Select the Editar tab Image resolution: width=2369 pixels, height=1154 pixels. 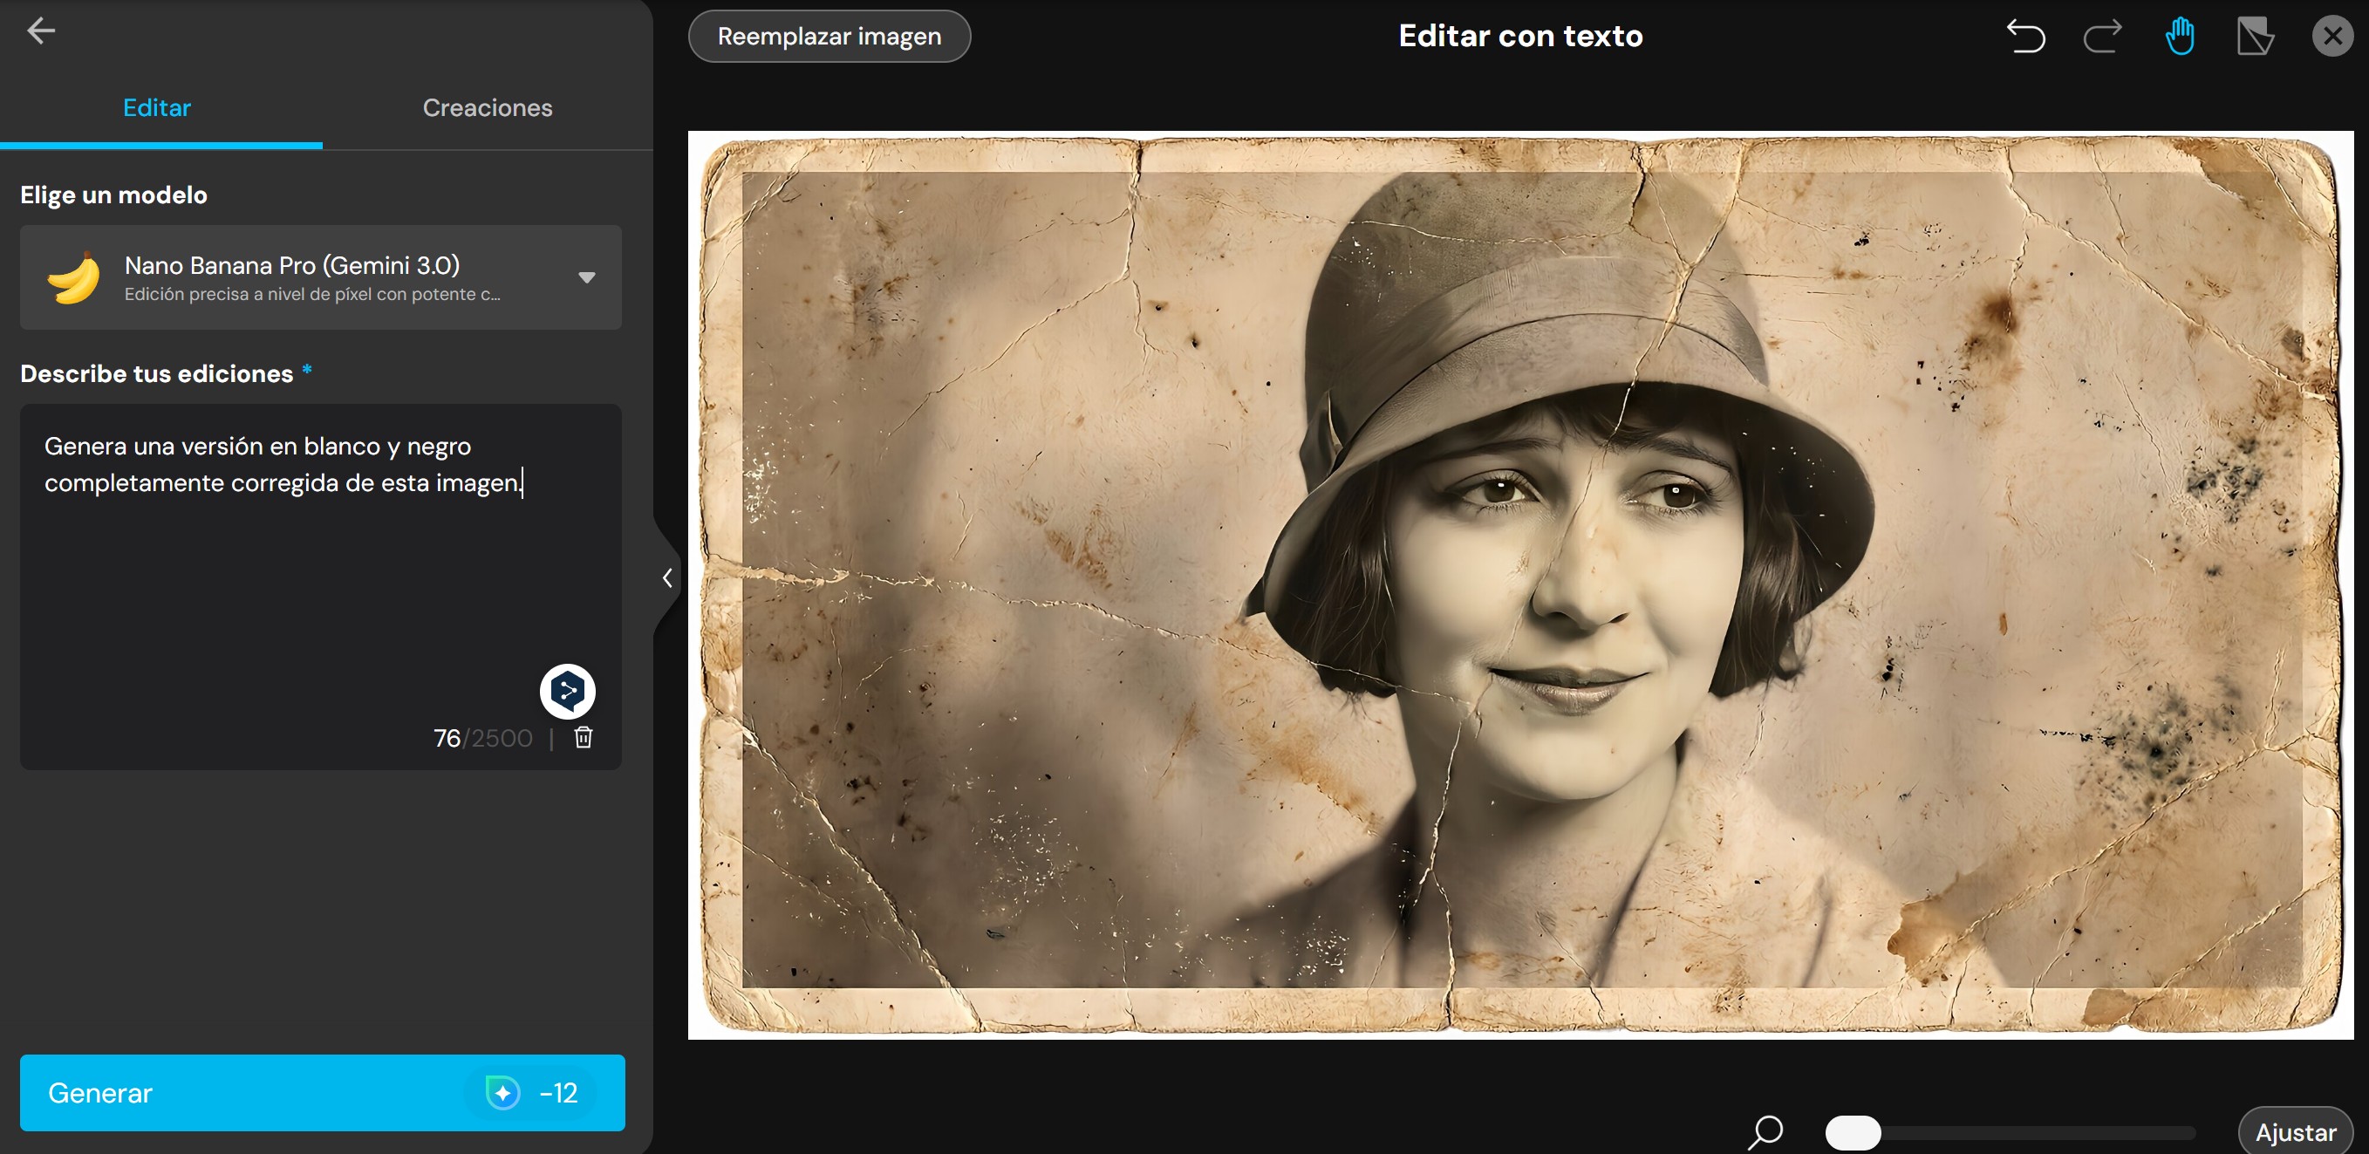click(157, 107)
